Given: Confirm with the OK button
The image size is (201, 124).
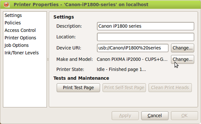Looking at the screenshot, I should click(184, 116).
